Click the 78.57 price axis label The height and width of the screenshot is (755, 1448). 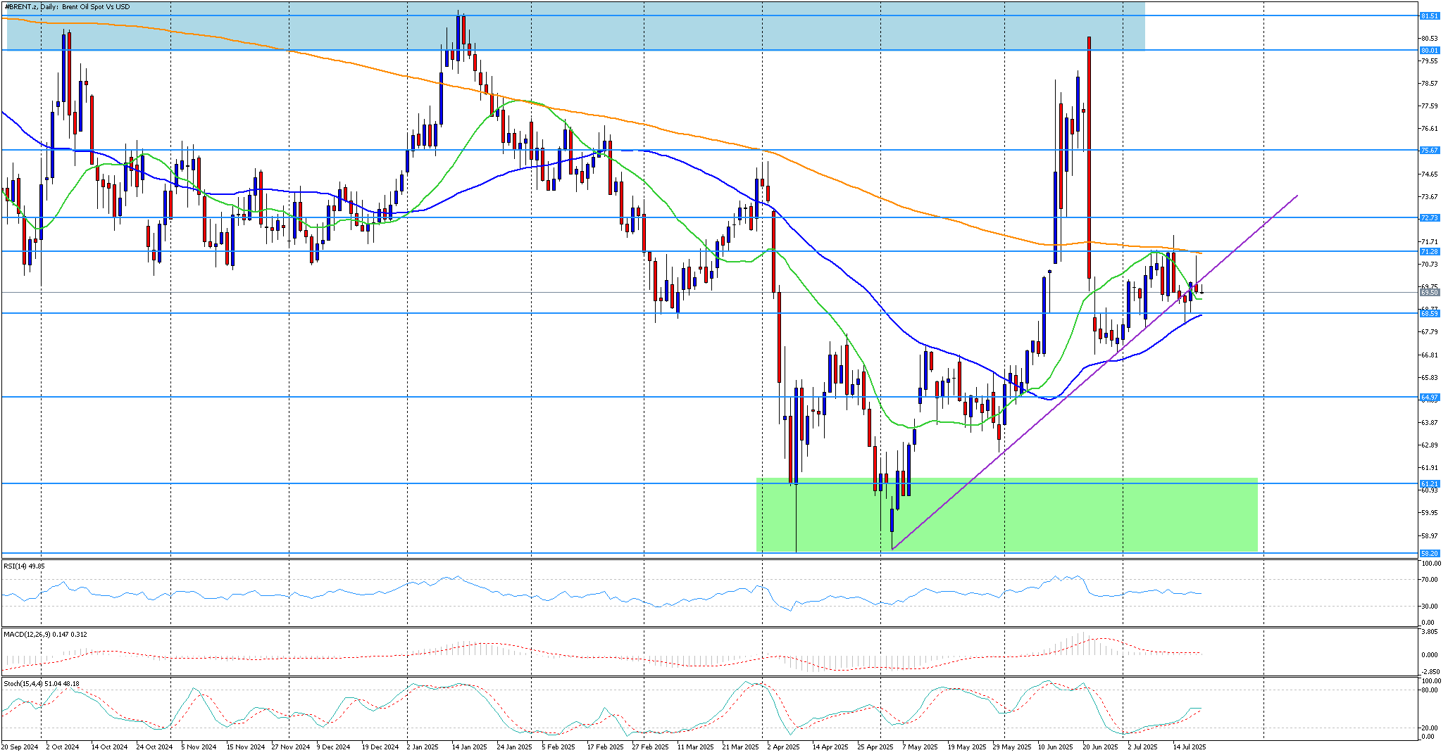pyautogui.click(x=1429, y=83)
